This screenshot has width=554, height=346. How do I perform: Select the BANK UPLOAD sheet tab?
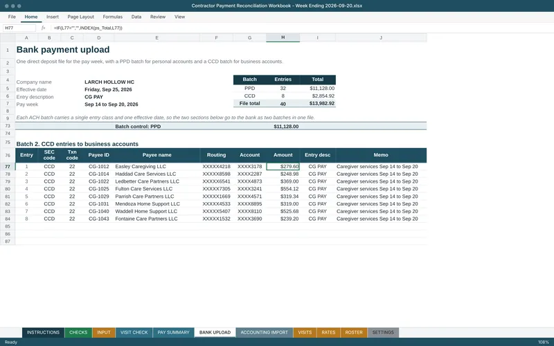215,332
